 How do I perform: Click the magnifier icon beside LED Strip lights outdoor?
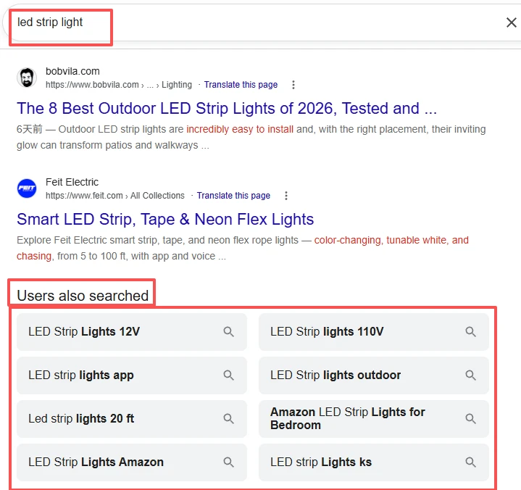pyautogui.click(x=470, y=375)
